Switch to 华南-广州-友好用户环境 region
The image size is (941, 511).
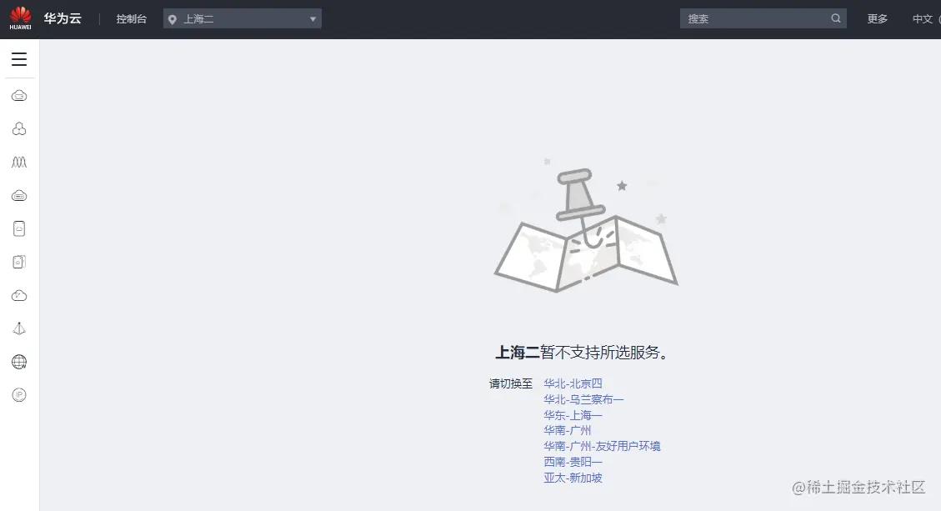point(602,446)
